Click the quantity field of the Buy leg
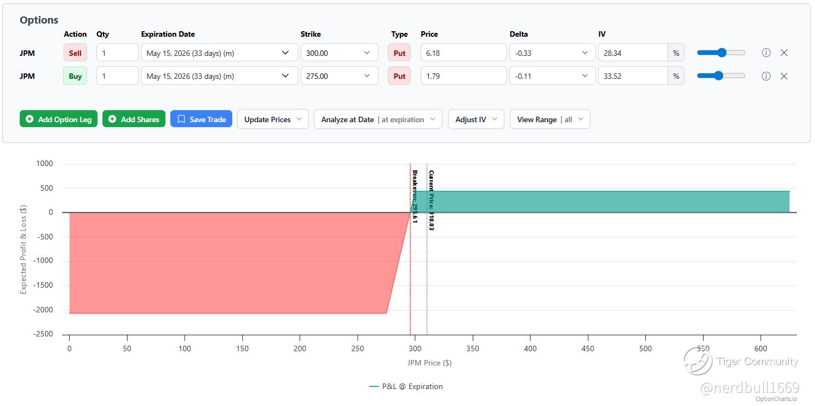815x406 pixels. pyautogui.click(x=117, y=76)
